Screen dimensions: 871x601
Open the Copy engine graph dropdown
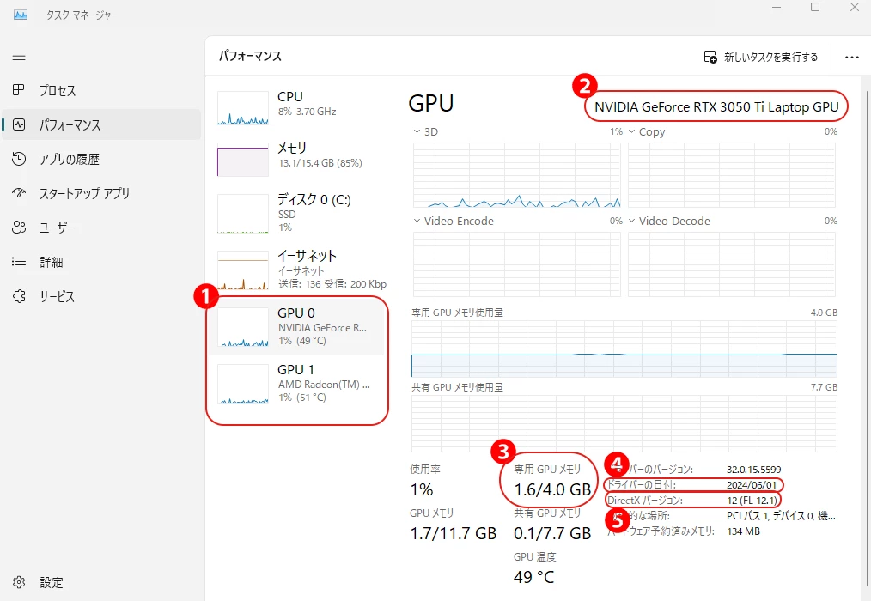coord(631,131)
